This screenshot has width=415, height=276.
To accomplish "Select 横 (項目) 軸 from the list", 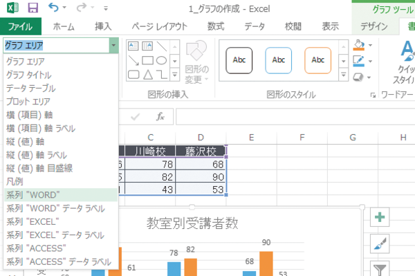I will [x=61, y=115].
